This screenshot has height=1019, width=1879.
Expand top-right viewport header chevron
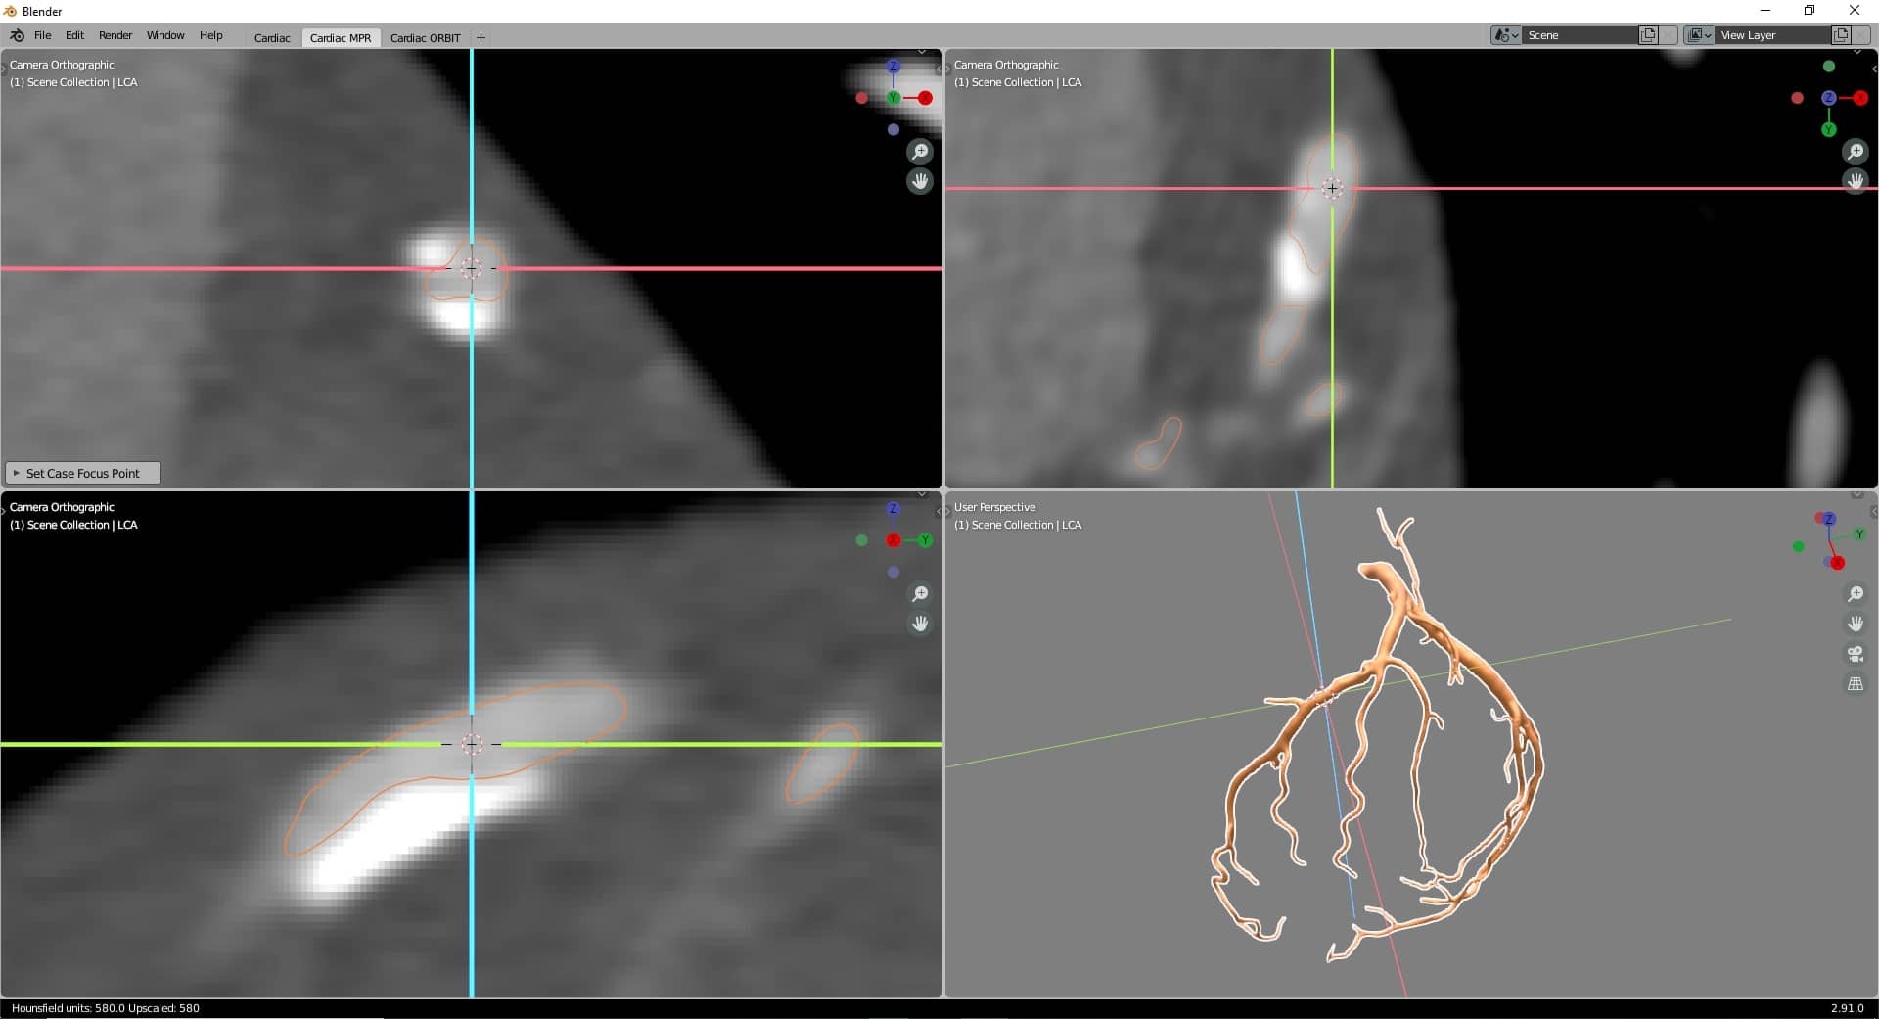[1857, 53]
